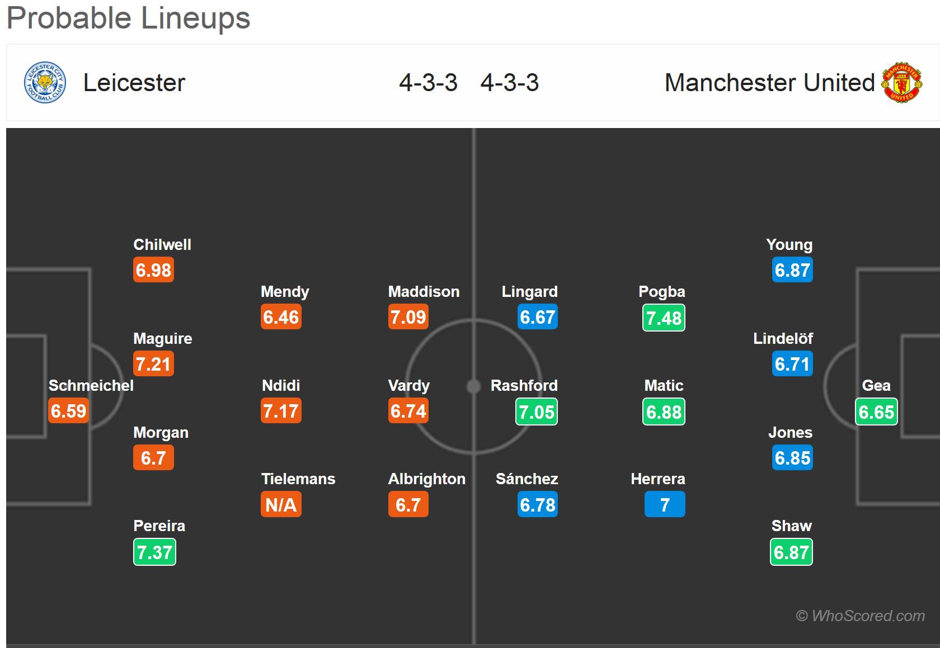Click the Sánchez player name
The image size is (940, 648).
[x=527, y=479]
